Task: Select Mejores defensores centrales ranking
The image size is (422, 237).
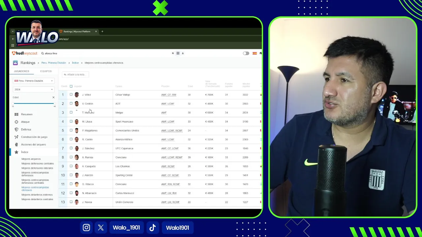Action: coord(38,164)
